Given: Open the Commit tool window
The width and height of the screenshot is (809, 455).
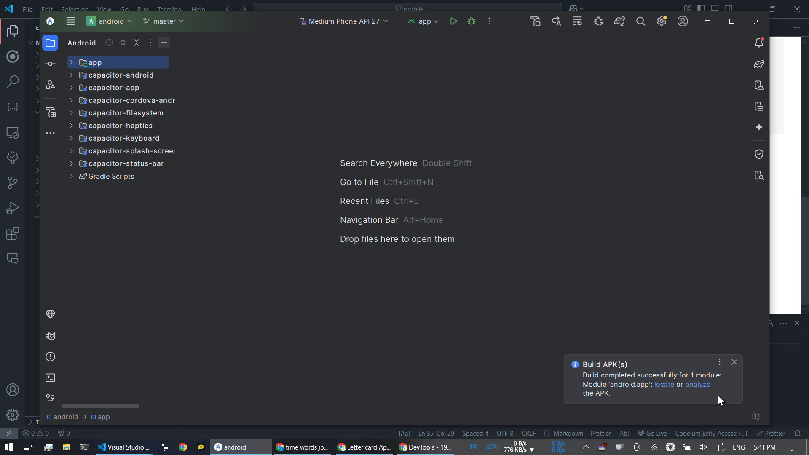Looking at the screenshot, I should pyautogui.click(x=51, y=64).
